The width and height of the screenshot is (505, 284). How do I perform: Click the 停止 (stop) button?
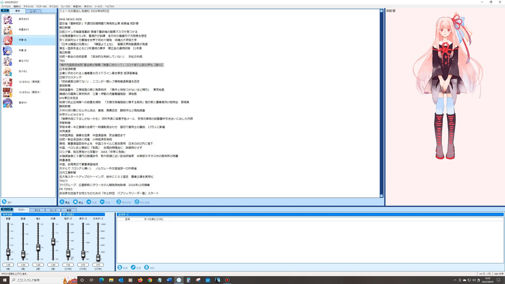(x=78, y=202)
